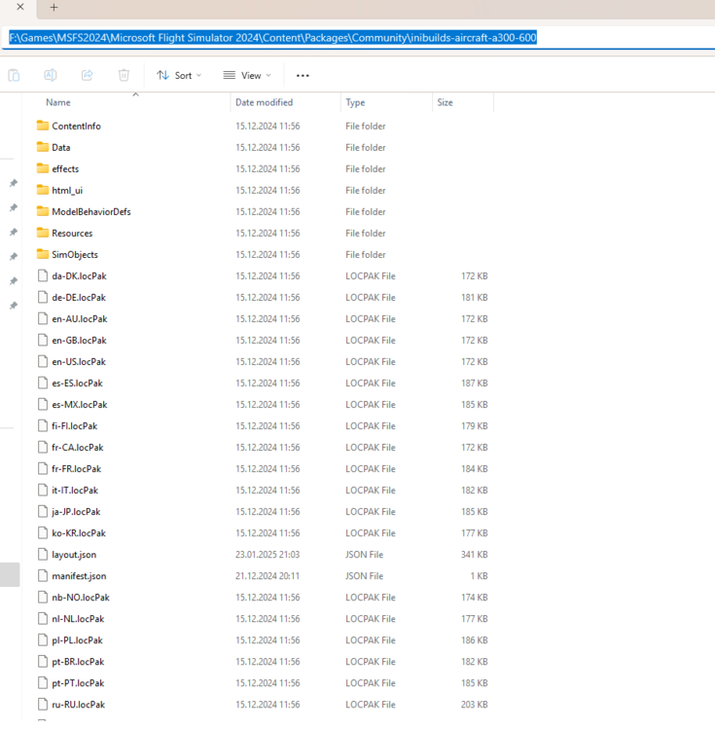Sort by Date modified column header

(263, 102)
